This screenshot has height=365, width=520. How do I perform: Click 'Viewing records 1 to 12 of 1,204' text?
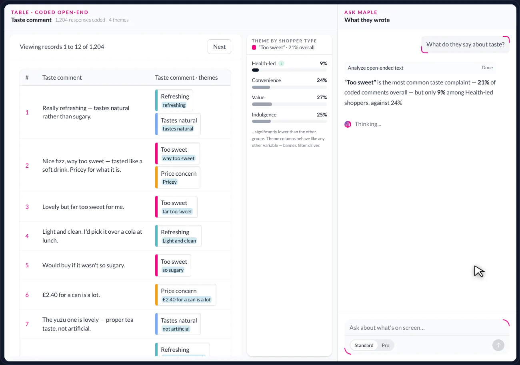point(62,47)
